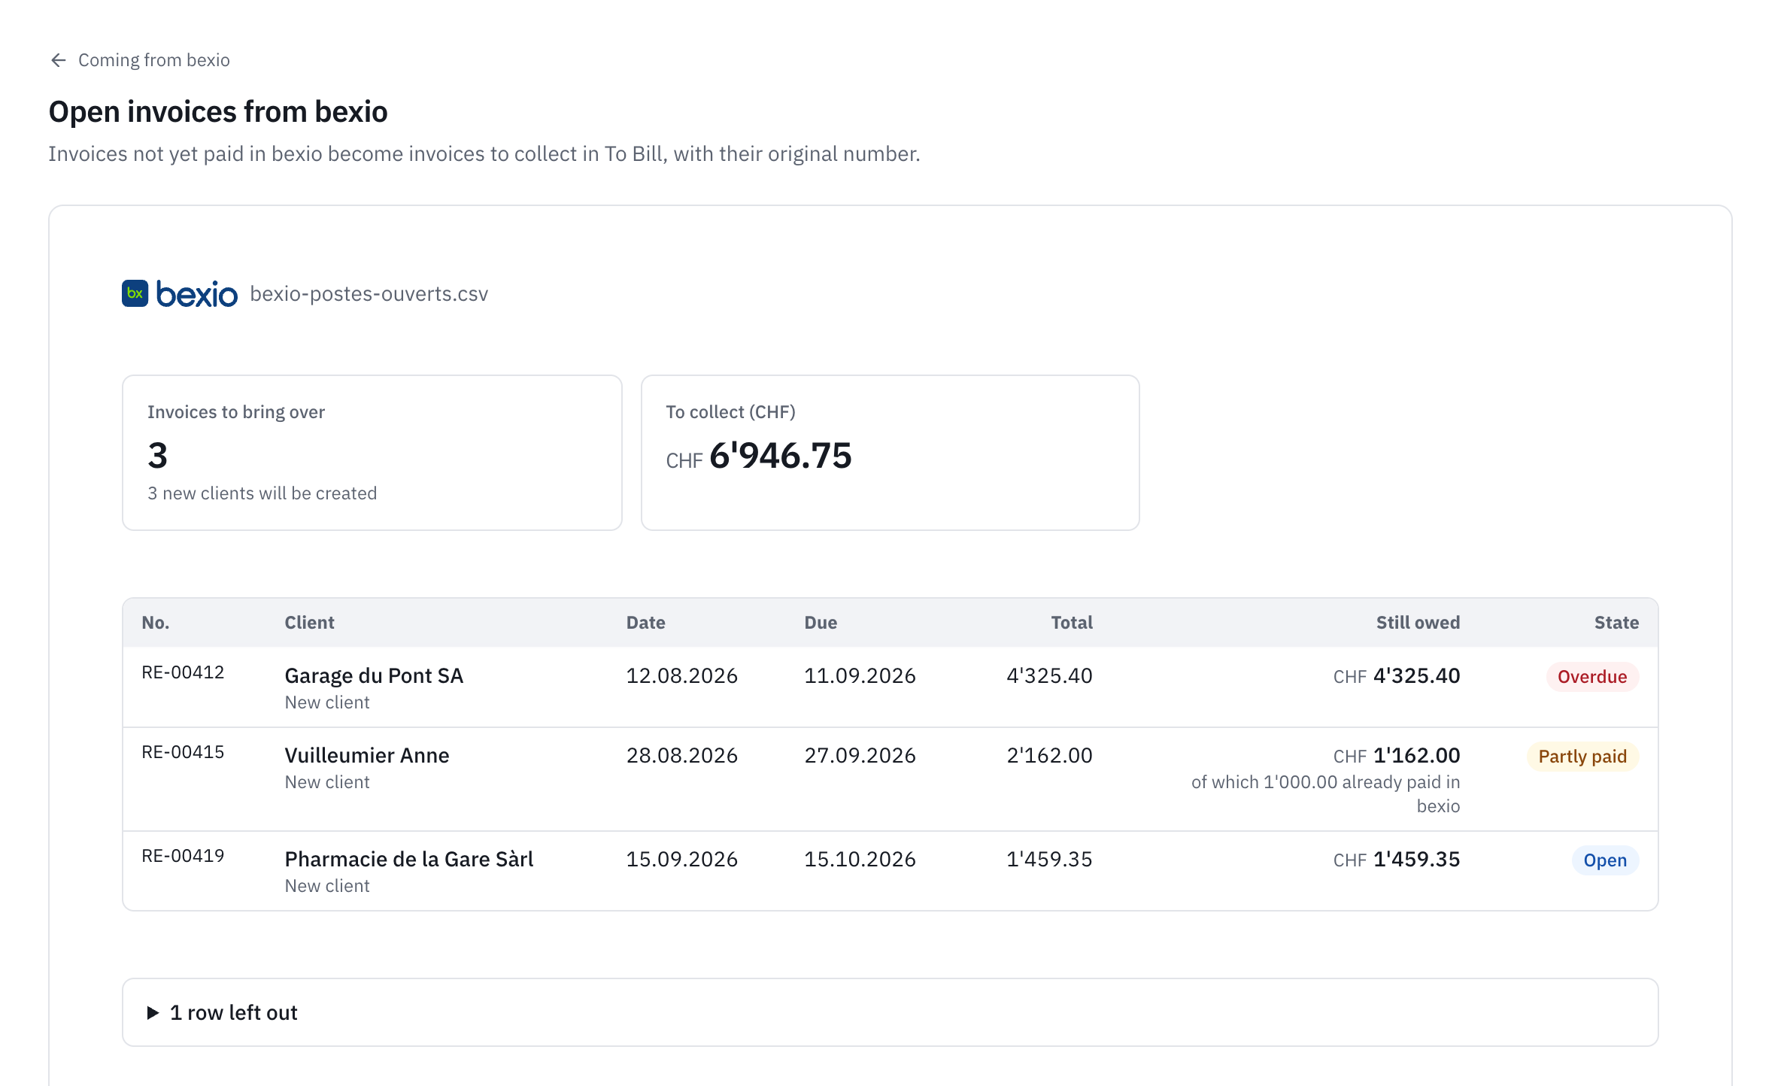Click still owed CHF 1'459.35
The height and width of the screenshot is (1086, 1781).
pos(1397,859)
